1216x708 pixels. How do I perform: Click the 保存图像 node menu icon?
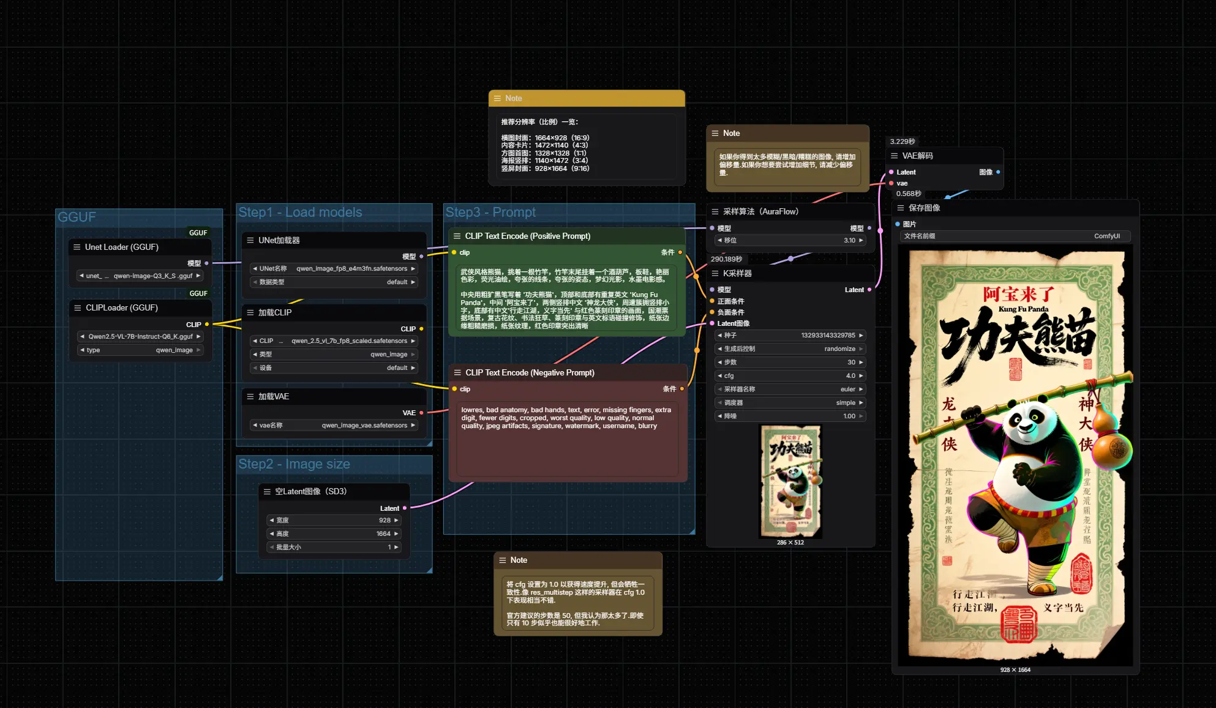click(900, 208)
